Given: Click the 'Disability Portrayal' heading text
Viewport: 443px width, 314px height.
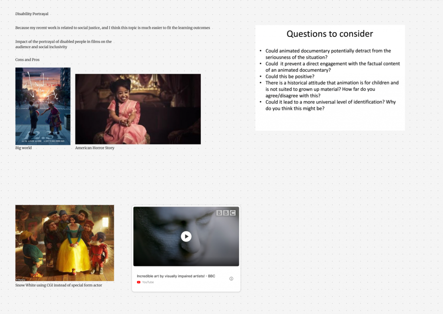Looking at the screenshot, I should pos(32,14).
